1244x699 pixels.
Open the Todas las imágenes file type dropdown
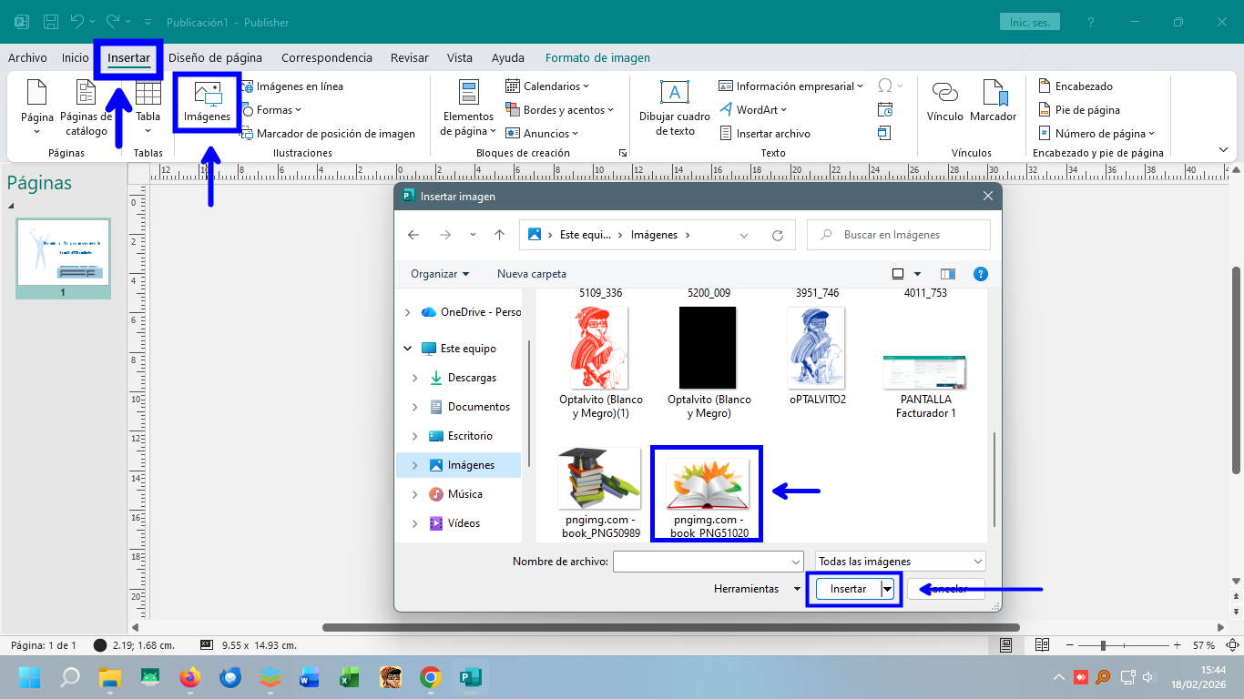pos(900,562)
